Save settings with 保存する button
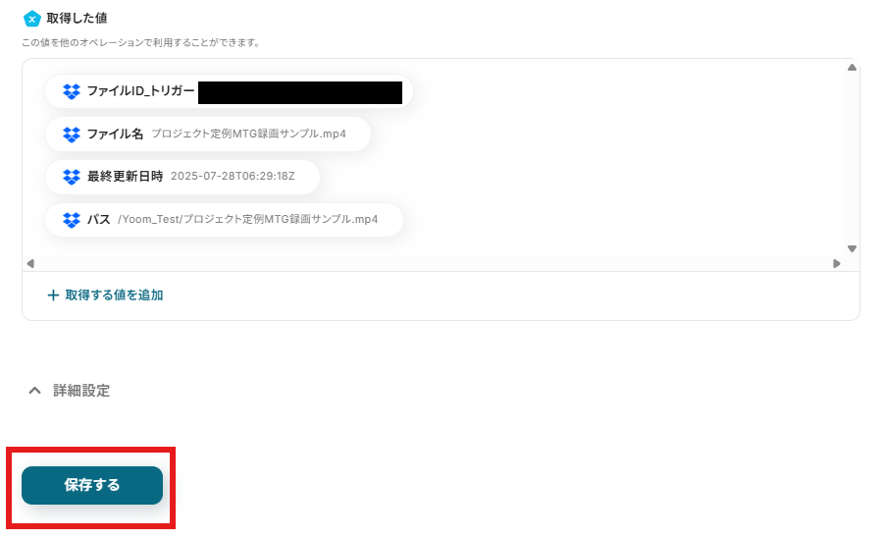This screenshot has width=886, height=537. click(x=92, y=485)
